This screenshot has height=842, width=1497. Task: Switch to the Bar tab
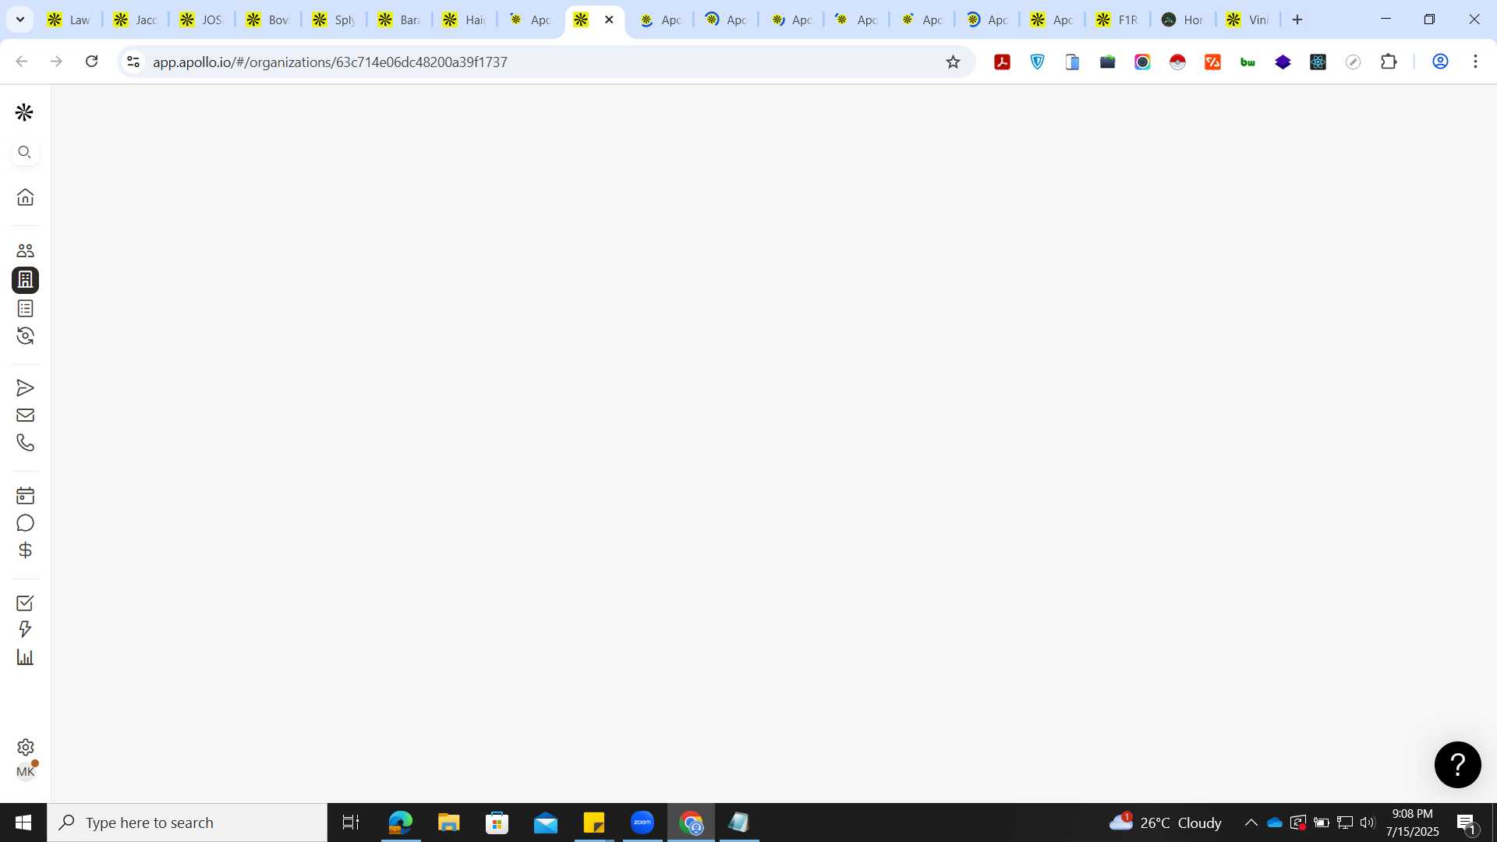(x=399, y=19)
